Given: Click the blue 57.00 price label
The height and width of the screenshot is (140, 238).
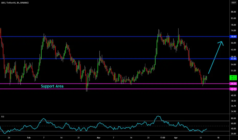Looking at the screenshot, I should [x=233, y=59].
